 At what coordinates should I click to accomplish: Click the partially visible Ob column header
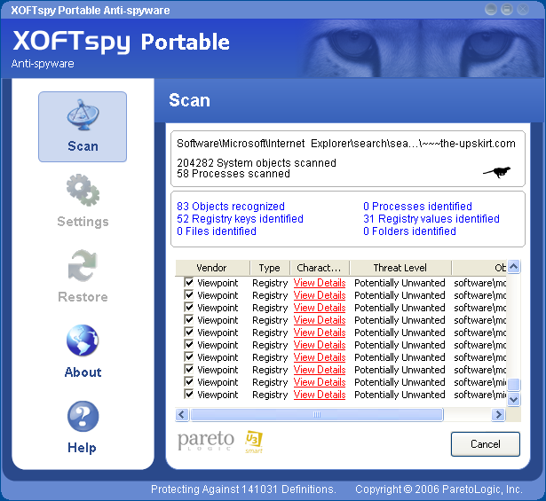[x=479, y=268]
